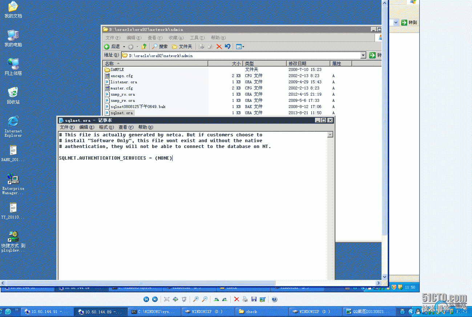Screen dimensions: 472x317
Task: Click the up arrow of Notepad's scrollbar
Action: (x=330, y=135)
